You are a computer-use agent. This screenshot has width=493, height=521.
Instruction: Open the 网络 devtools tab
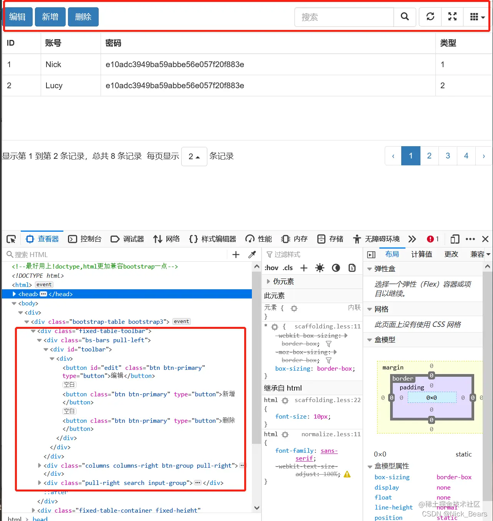click(x=167, y=239)
